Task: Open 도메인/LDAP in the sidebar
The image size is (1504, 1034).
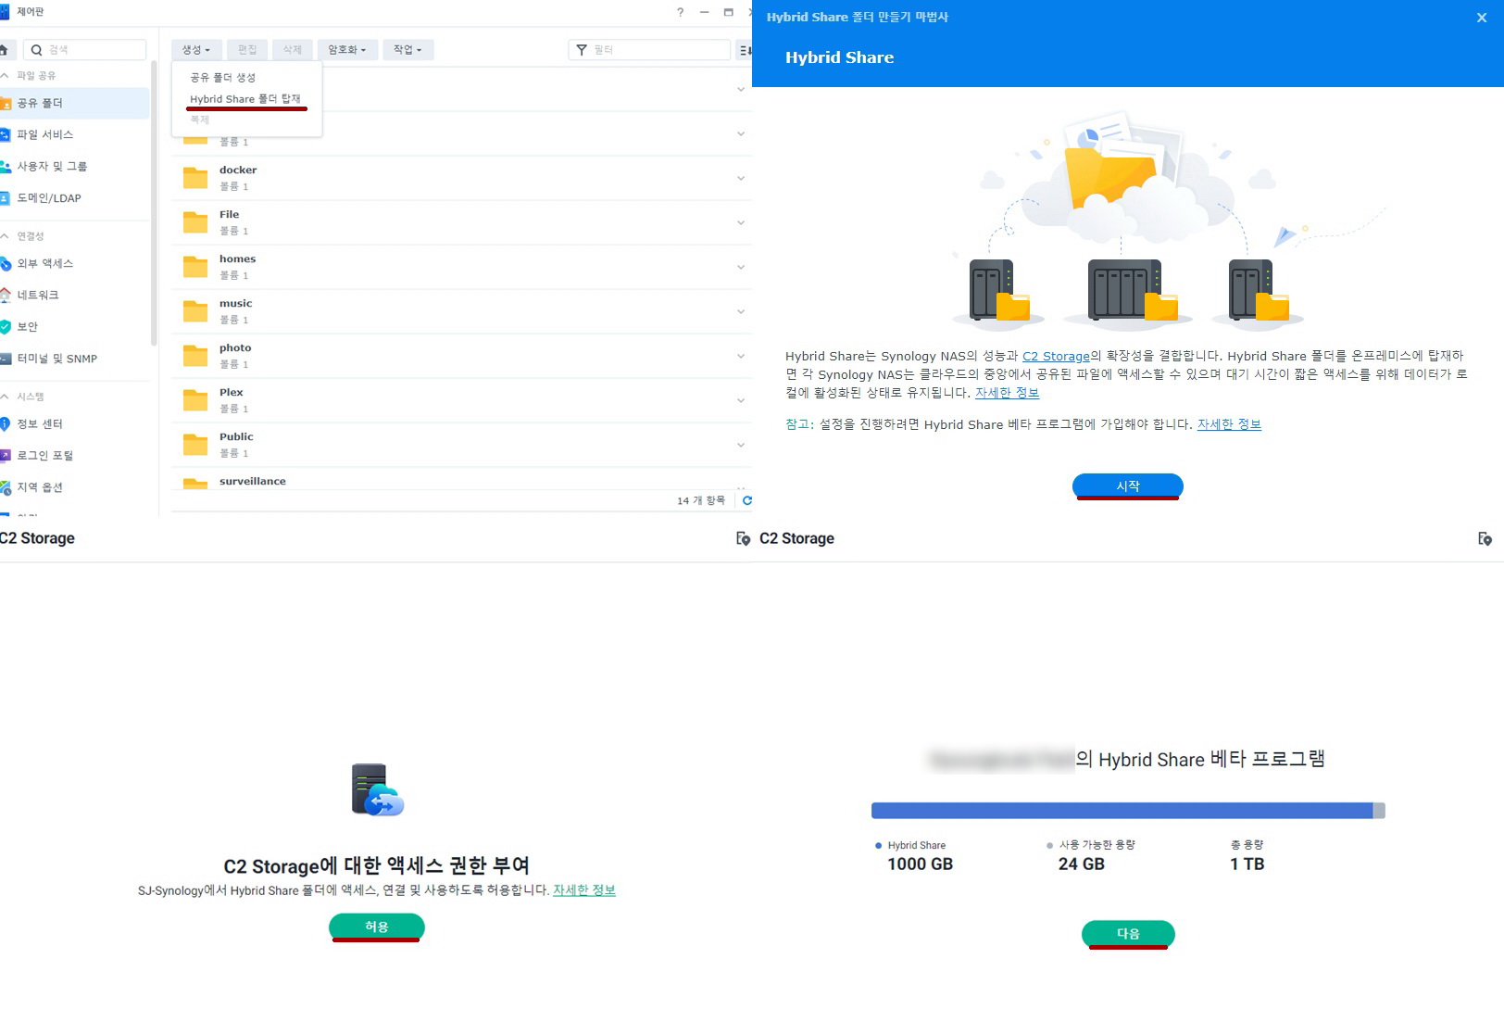Action: pyautogui.click(x=74, y=198)
